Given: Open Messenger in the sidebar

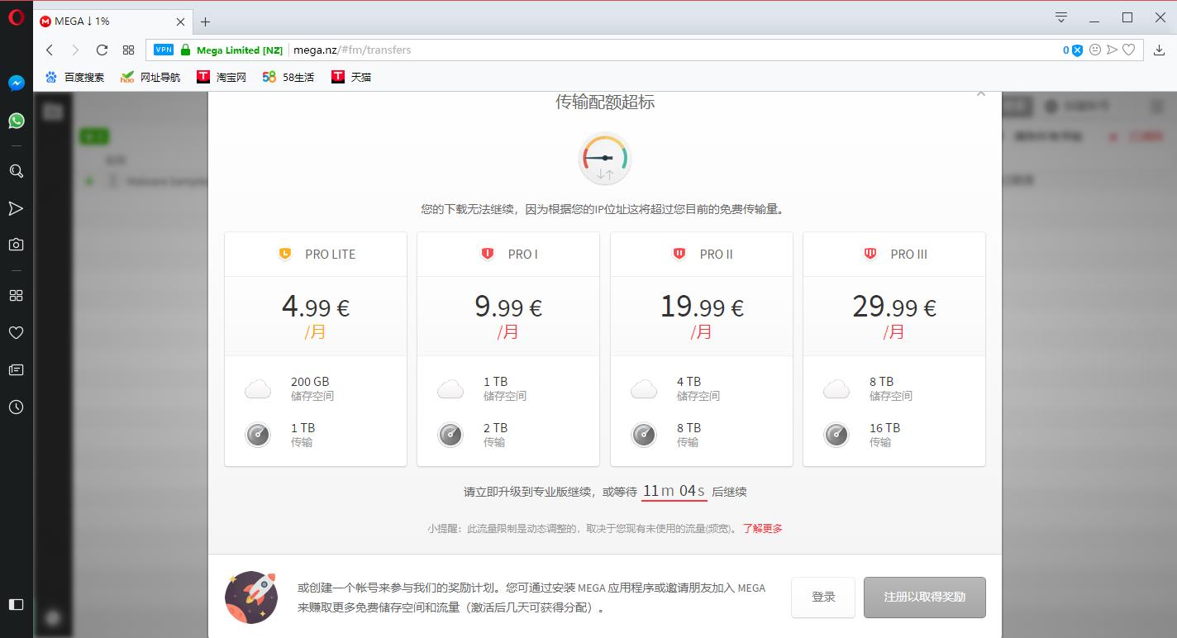Looking at the screenshot, I should click(x=16, y=83).
